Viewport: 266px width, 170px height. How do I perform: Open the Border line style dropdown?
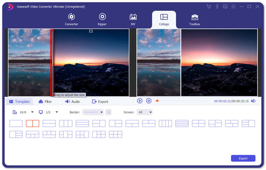93,112
